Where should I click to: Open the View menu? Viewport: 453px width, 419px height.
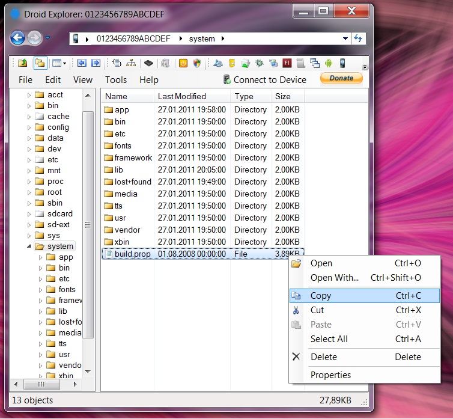point(83,80)
